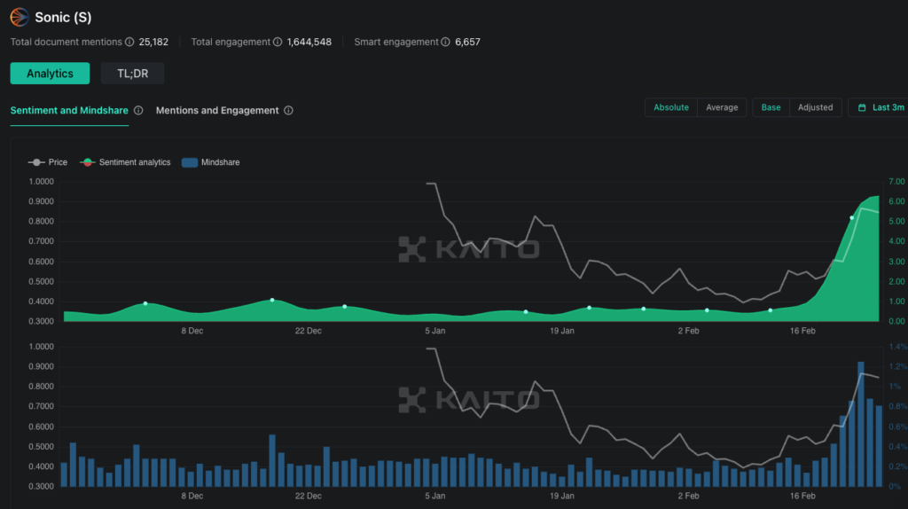Toggle Sentiment analytics series in legend
Image resolution: width=908 pixels, height=509 pixels.
coord(126,162)
